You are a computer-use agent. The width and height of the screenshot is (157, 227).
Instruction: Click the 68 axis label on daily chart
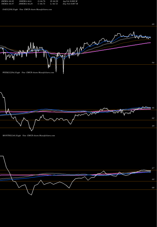tap(153, 24)
